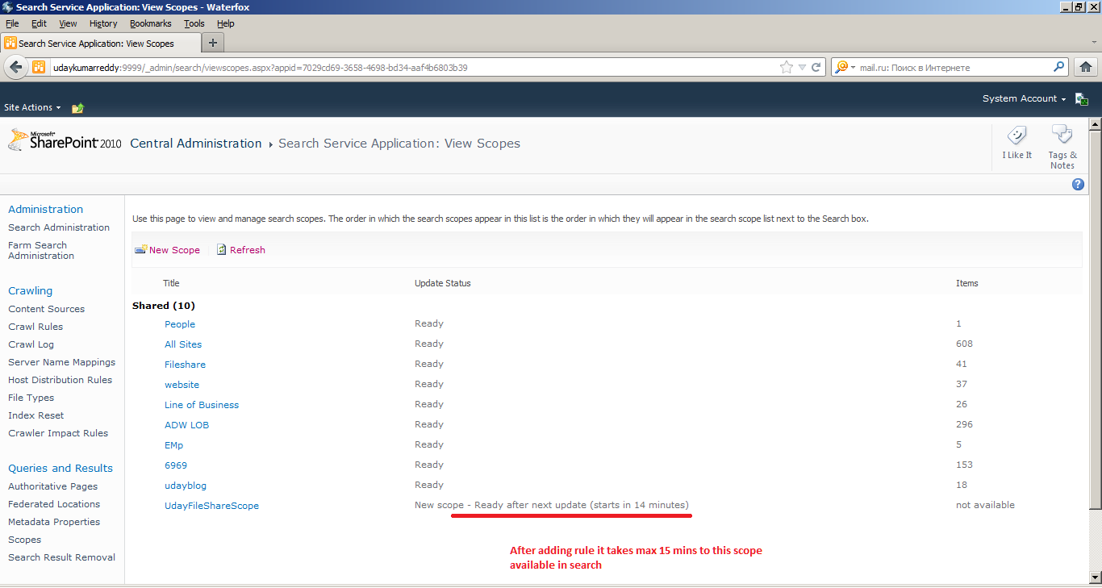Open the UdayFileShareScope scope
1102x588 pixels.
point(211,506)
